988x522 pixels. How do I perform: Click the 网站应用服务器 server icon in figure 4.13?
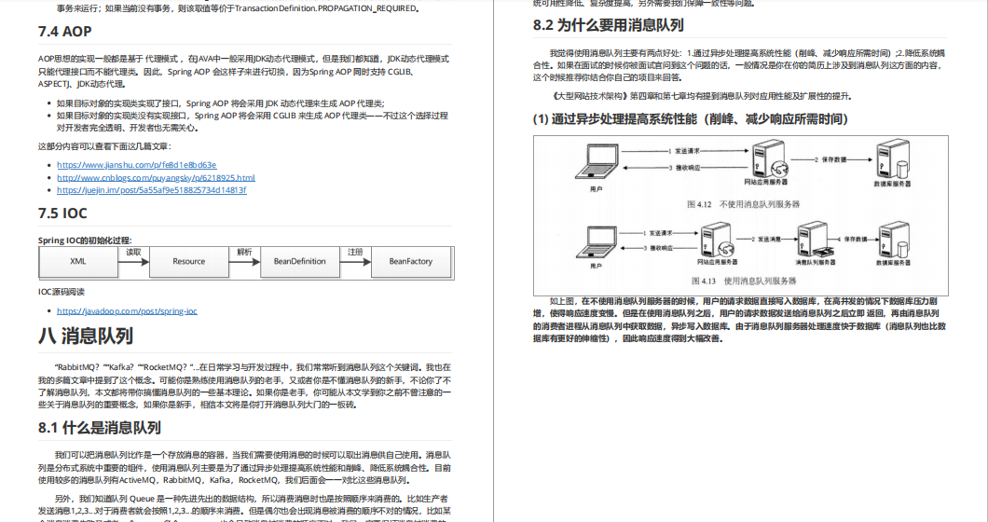click(717, 240)
